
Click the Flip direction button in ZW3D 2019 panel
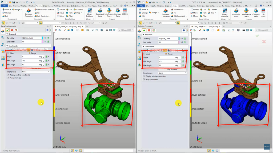[x=172, y=69]
